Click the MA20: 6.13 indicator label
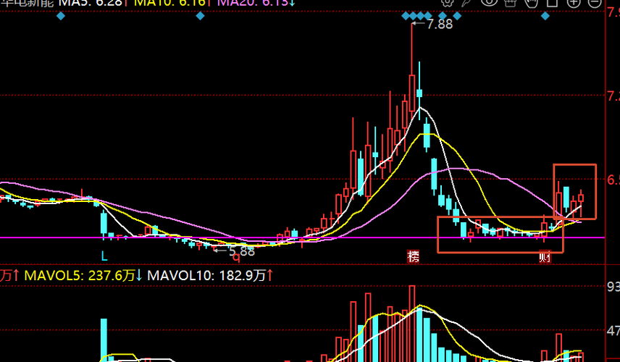This screenshot has width=620, height=362. pyautogui.click(x=253, y=3)
